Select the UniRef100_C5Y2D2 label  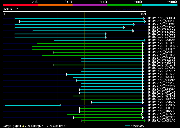tap(161, 37)
